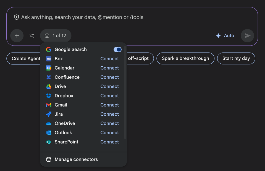Select Manage connectors menu entry
Viewport: 265px width, 171px height.
[x=76, y=159]
